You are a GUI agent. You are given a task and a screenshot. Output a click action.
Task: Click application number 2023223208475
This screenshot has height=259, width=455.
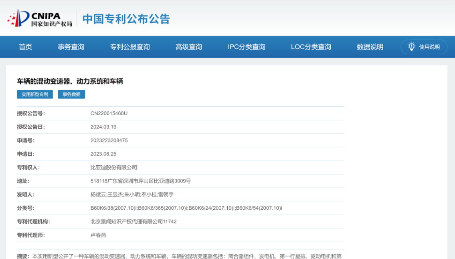[x=109, y=141]
